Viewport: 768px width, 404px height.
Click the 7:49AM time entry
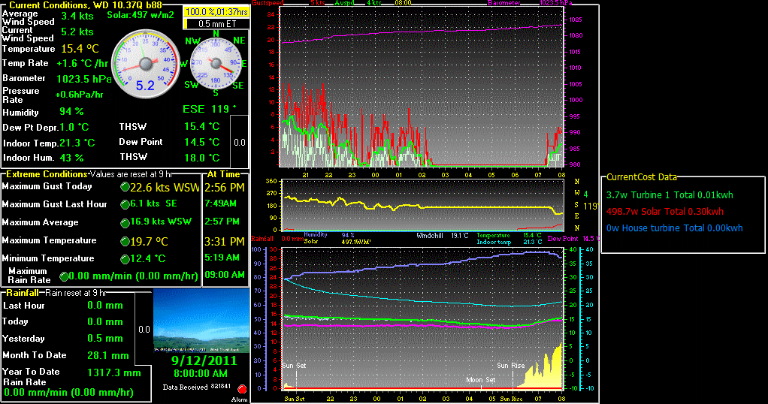[221, 204]
